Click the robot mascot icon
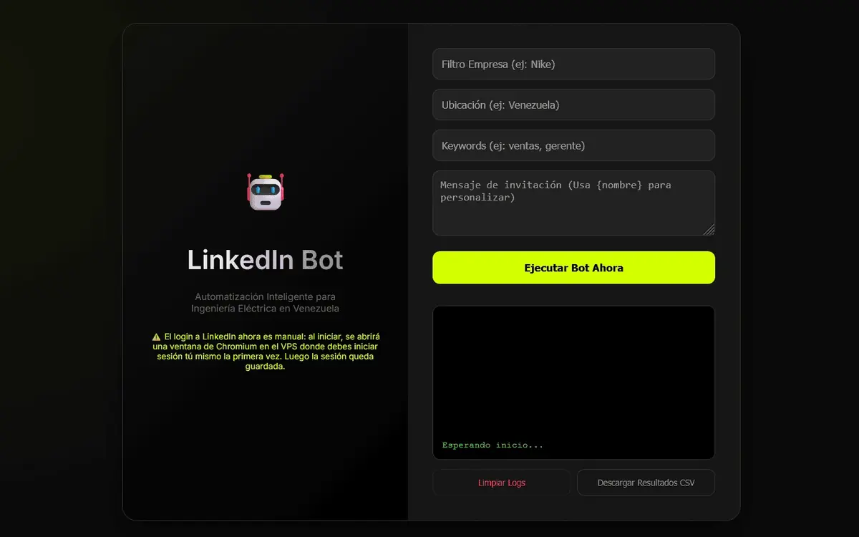Image resolution: width=859 pixels, height=537 pixels. tap(266, 191)
